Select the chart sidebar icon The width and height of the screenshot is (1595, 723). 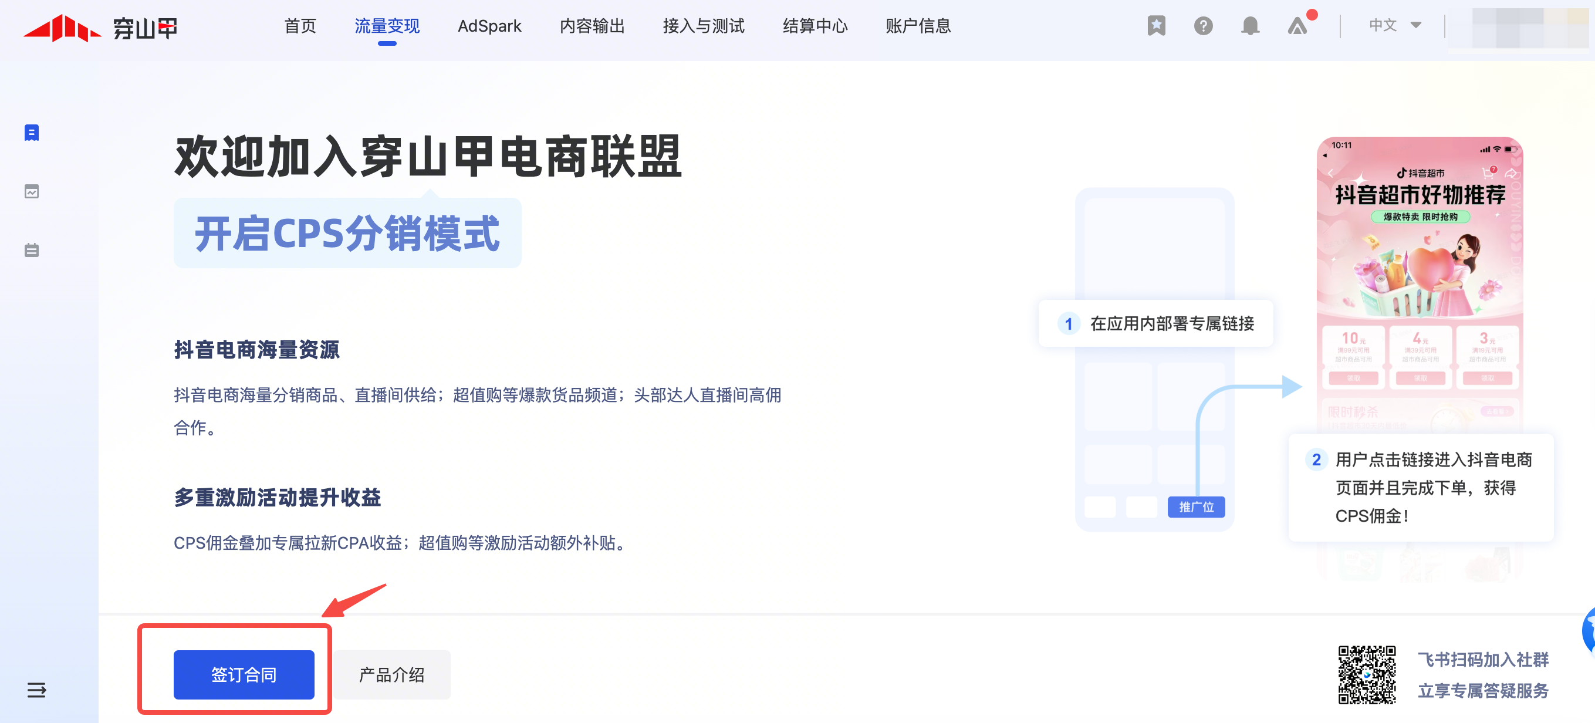[x=32, y=192]
